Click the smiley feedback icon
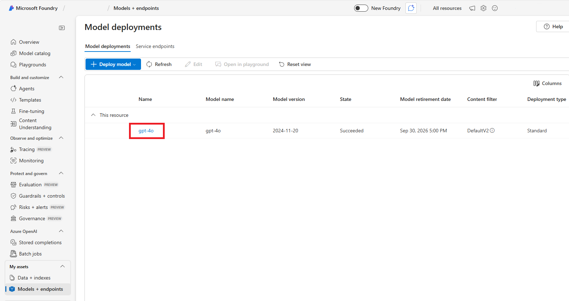The width and height of the screenshot is (569, 301). (x=495, y=8)
